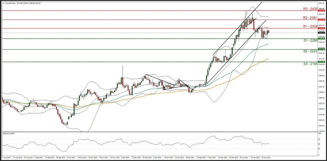The width and height of the screenshot is (327, 161).
Task: Click the 2411.10 price axis value
Action: click(x=321, y=14)
